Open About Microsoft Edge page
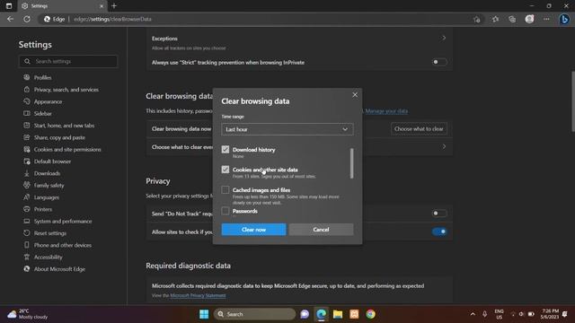This screenshot has width=575, height=323. point(59,269)
